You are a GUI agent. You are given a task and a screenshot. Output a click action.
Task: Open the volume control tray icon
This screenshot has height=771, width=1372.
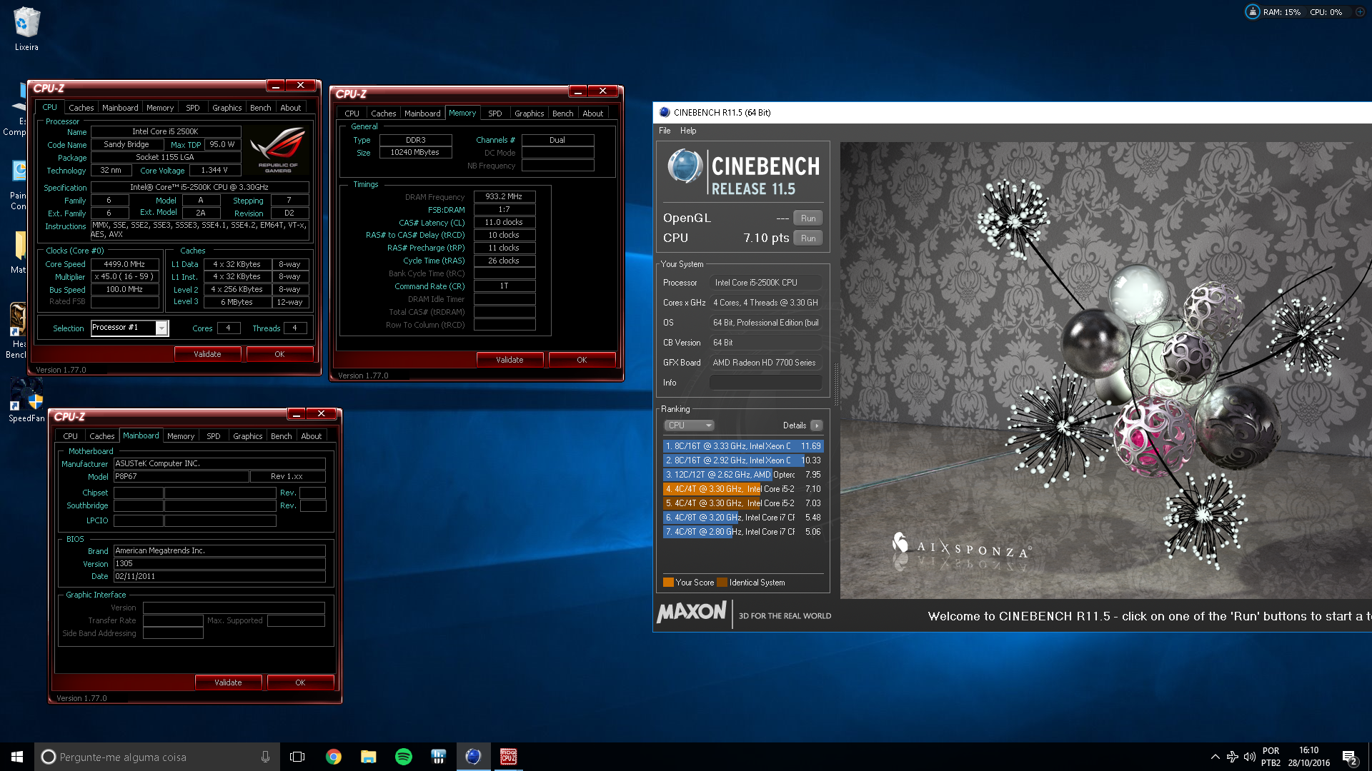click(x=1250, y=757)
